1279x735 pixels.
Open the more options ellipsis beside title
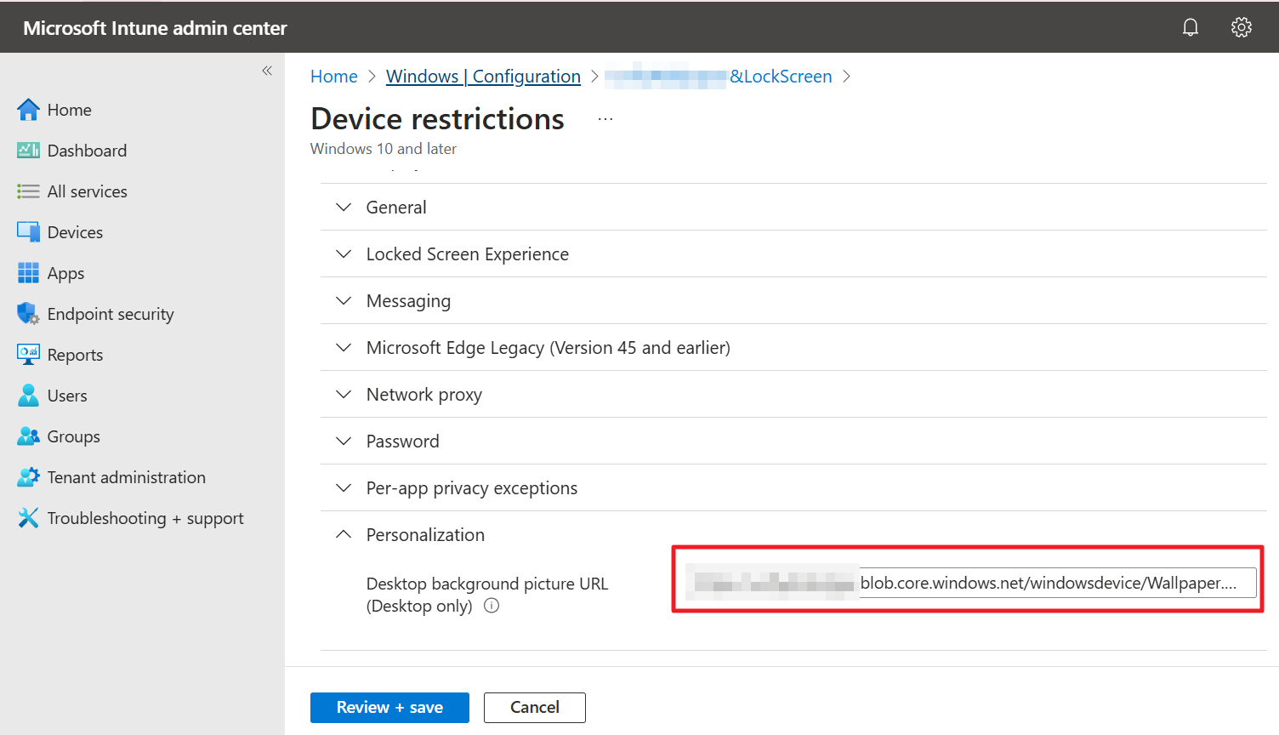tap(605, 119)
